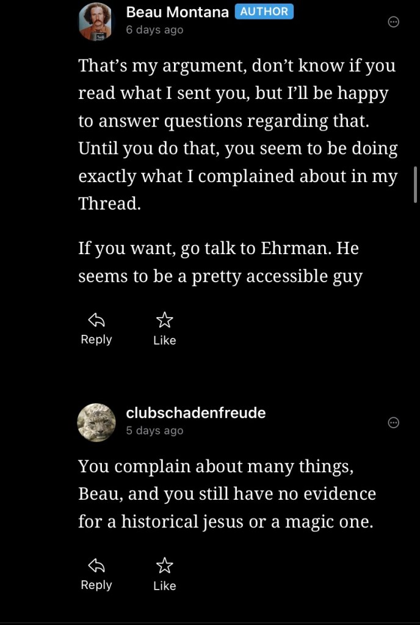Click the comment text mentioning Ehrman
This screenshot has height=625, width=420.
point(221,263)
